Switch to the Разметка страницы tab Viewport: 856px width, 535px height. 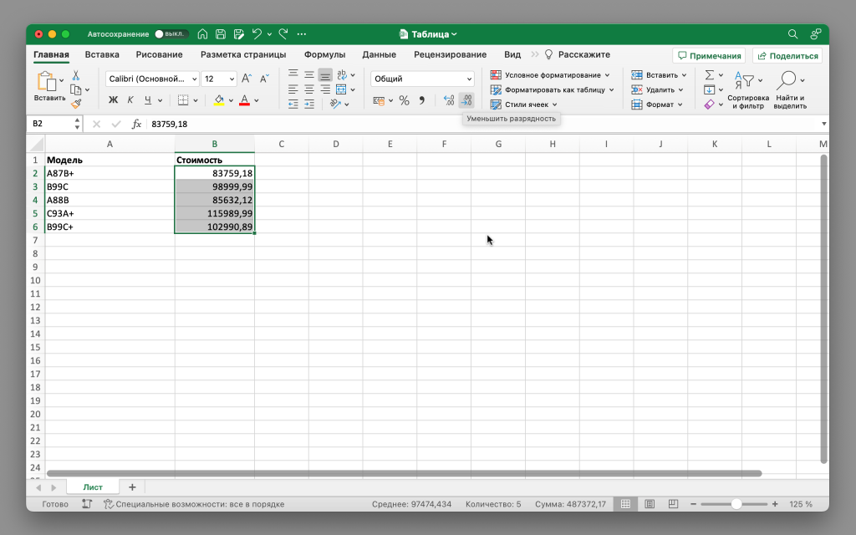coord(243,54)
